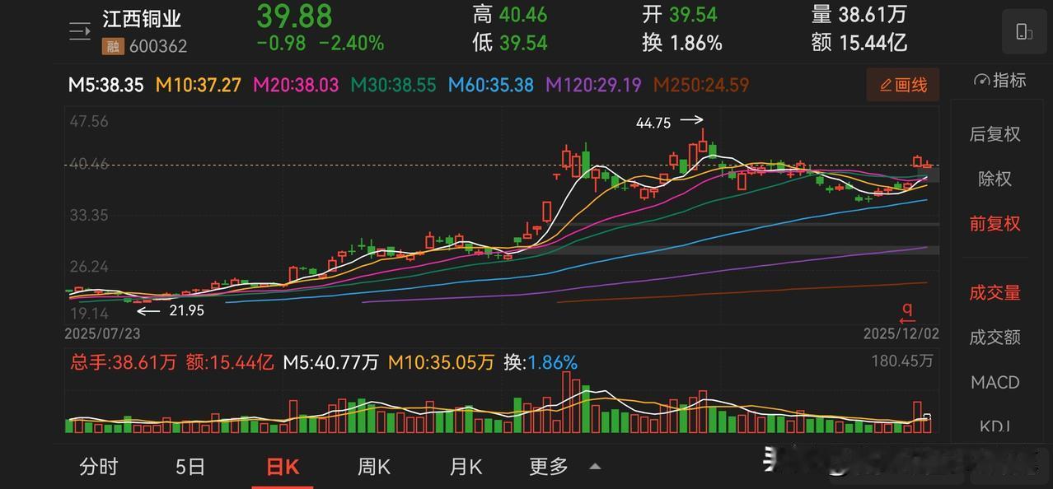The height and width of the screenshot is (489, 1053).
Task: Select 除权 price adjustment
Action: pos(994,179)
